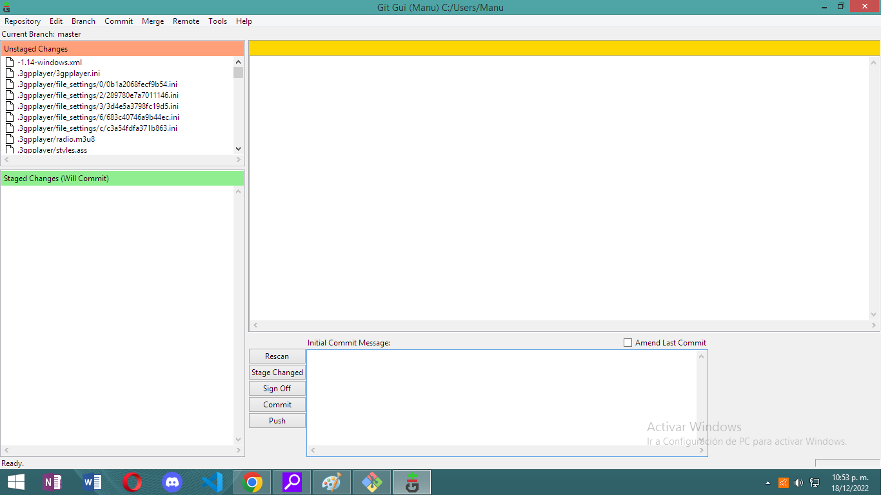The image size is (881, 495).
Task: Open the network tray icon
Action: point(815,482)
